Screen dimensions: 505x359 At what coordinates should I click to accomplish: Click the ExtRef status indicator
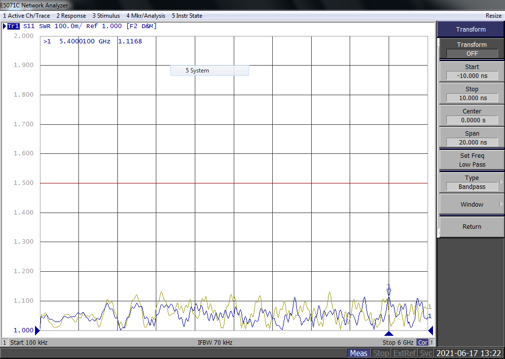405,353
